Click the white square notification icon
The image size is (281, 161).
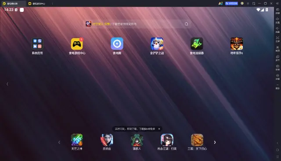(22, 10)
